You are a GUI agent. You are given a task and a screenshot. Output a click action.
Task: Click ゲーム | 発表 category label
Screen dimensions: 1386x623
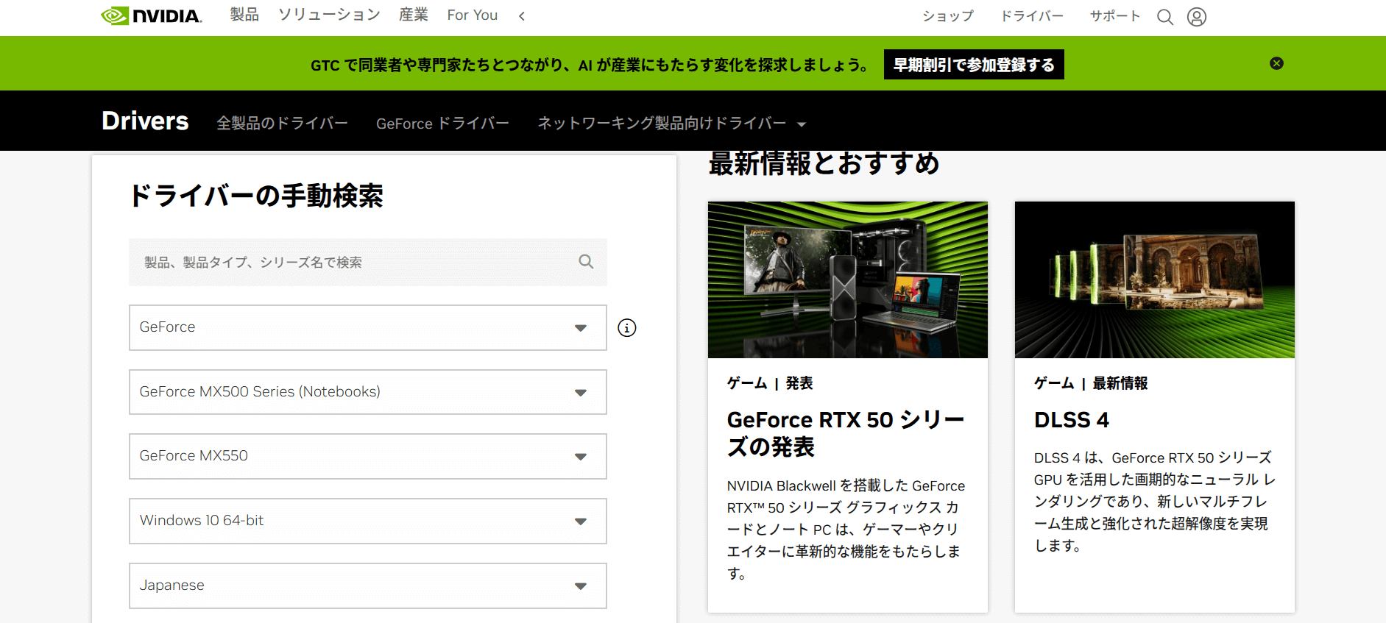tap(770, 383)
